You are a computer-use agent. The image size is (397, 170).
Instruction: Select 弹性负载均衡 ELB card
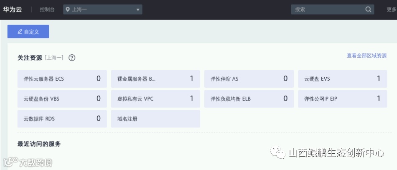point(249,99)
